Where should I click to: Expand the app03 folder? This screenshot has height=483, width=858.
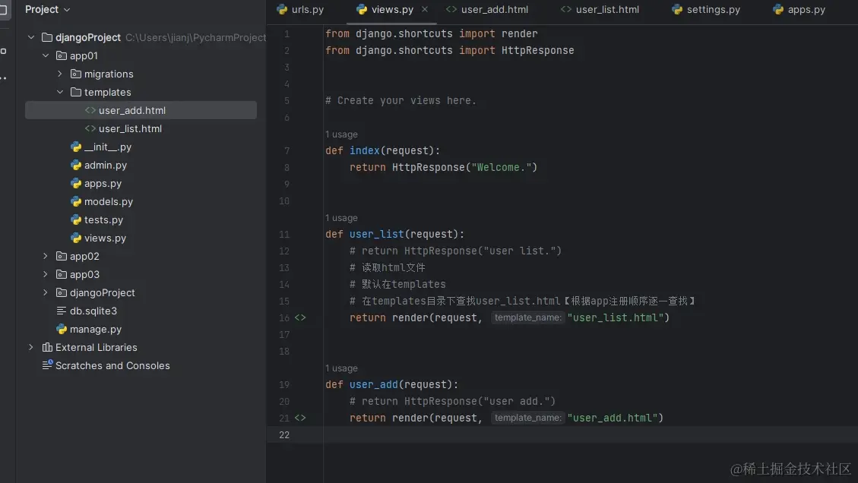coord(46,274)
